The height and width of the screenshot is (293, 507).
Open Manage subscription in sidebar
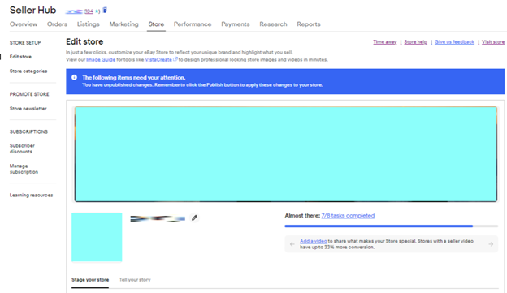pos(24,169)
